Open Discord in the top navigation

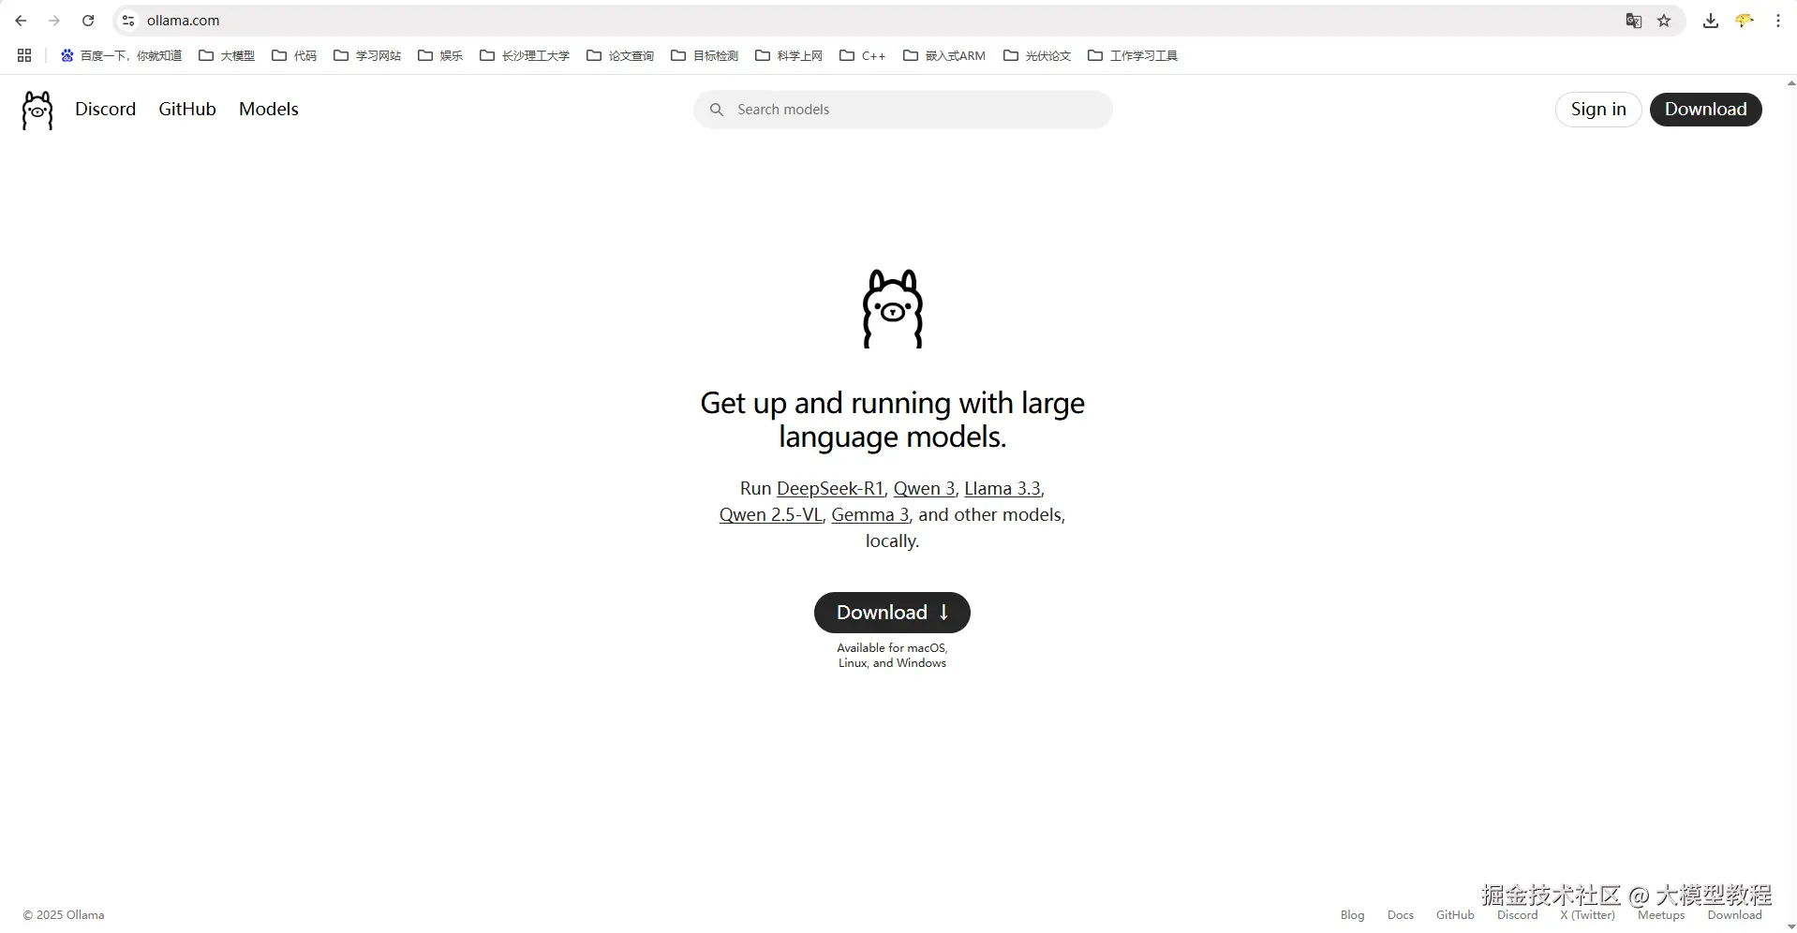(106, 109)
